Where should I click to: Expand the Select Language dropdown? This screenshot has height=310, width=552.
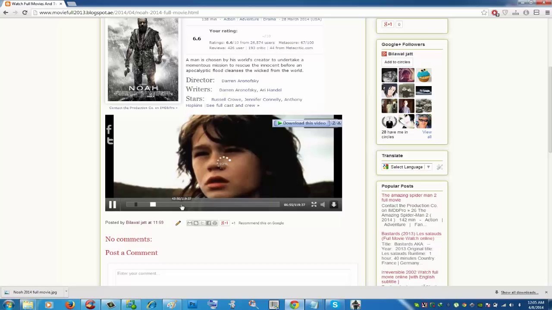(x=406, y=167)
